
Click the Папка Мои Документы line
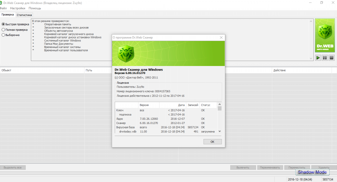pos(59,44)
